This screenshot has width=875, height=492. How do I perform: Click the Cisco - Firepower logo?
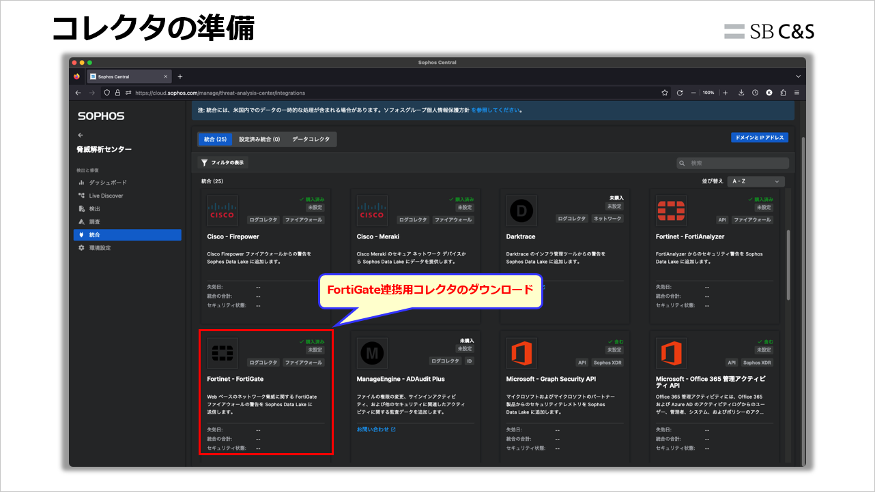[223, 211]
